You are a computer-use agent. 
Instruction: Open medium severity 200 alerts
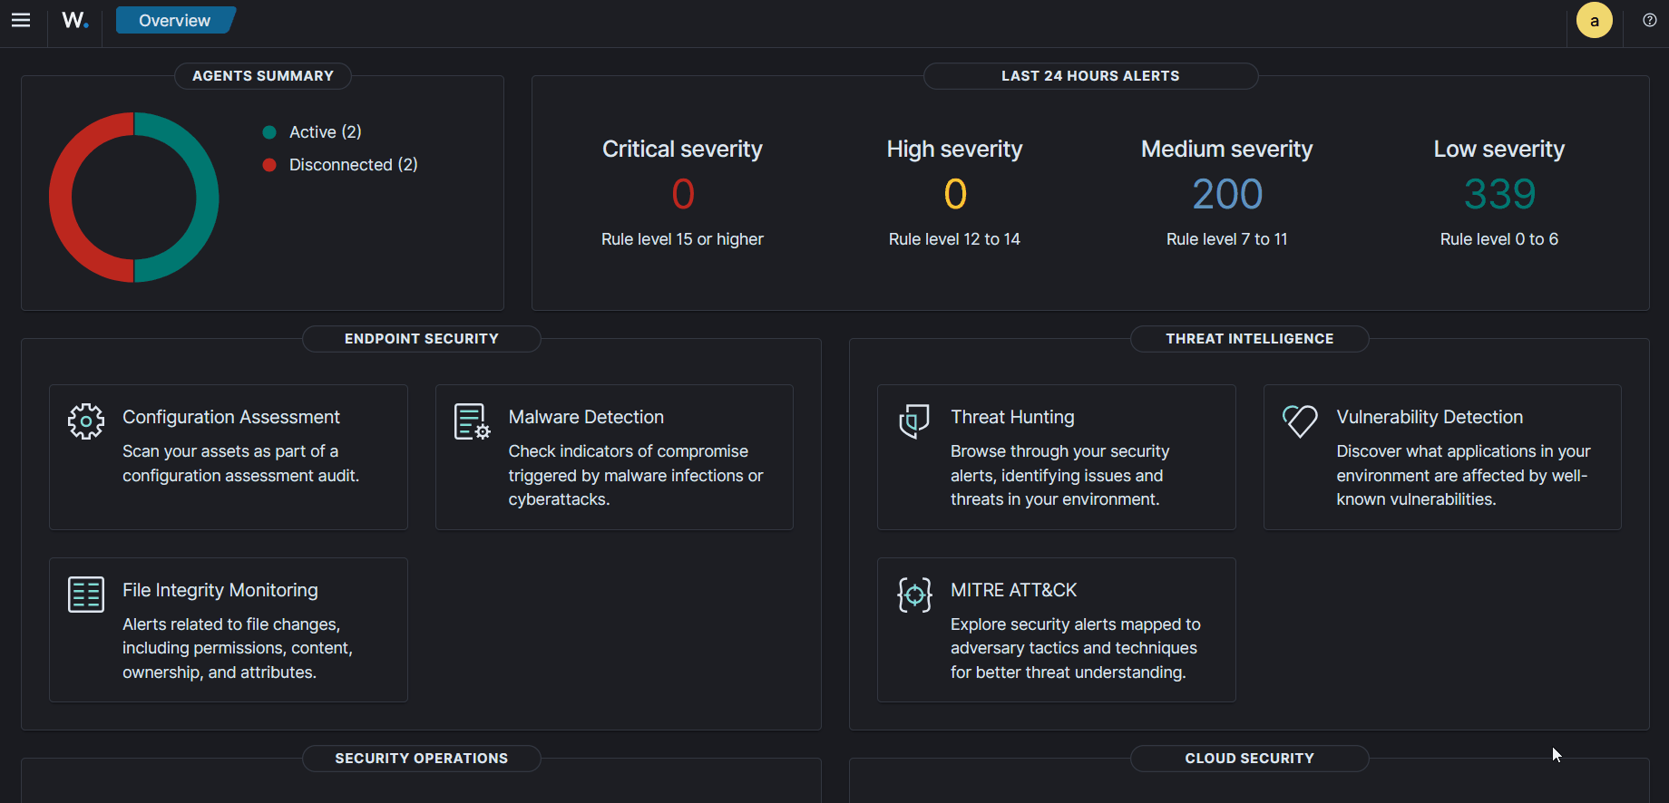tap(1226, 194)
